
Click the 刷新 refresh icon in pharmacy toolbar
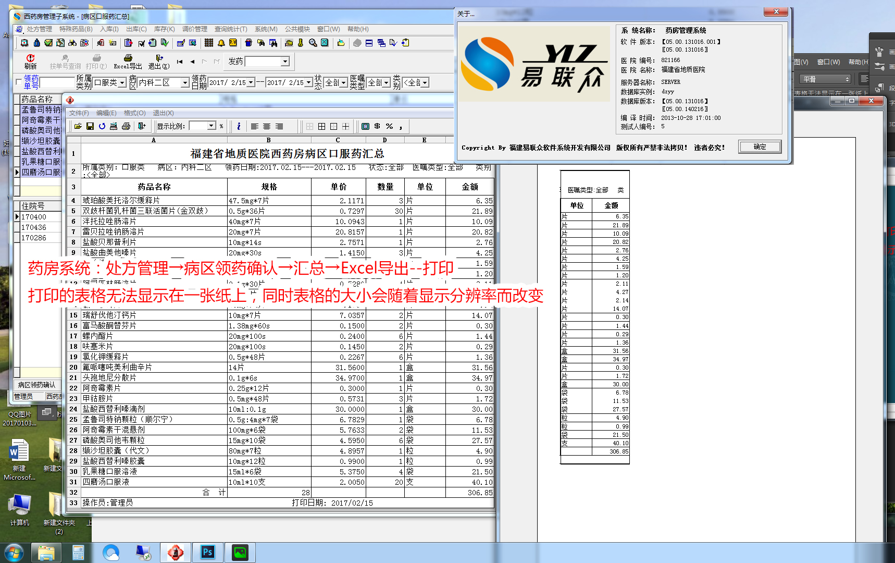30,58
